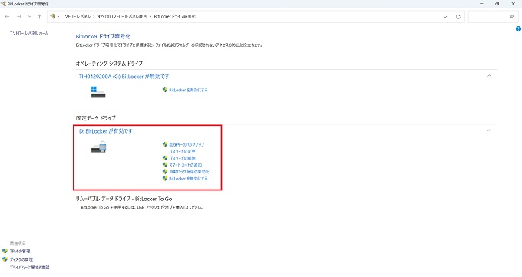Click the Windows system drive icon
The height and width of the screenshot is (277, 522).
point(98,92)
